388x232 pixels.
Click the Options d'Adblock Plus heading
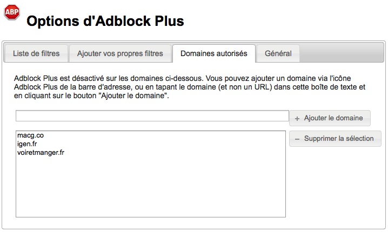click(x=105, y=21)
